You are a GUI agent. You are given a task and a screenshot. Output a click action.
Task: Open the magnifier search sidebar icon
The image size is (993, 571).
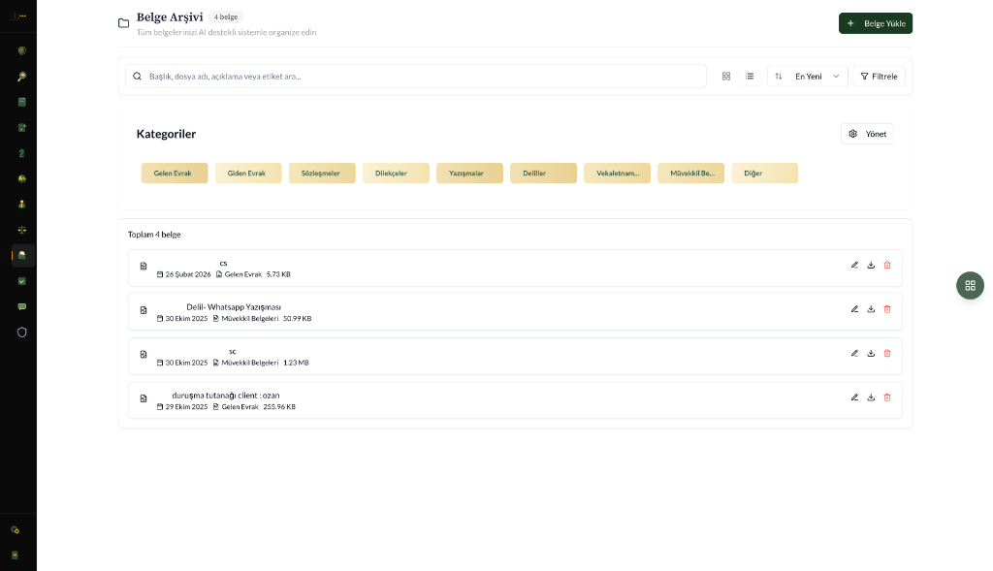point(22,77)
